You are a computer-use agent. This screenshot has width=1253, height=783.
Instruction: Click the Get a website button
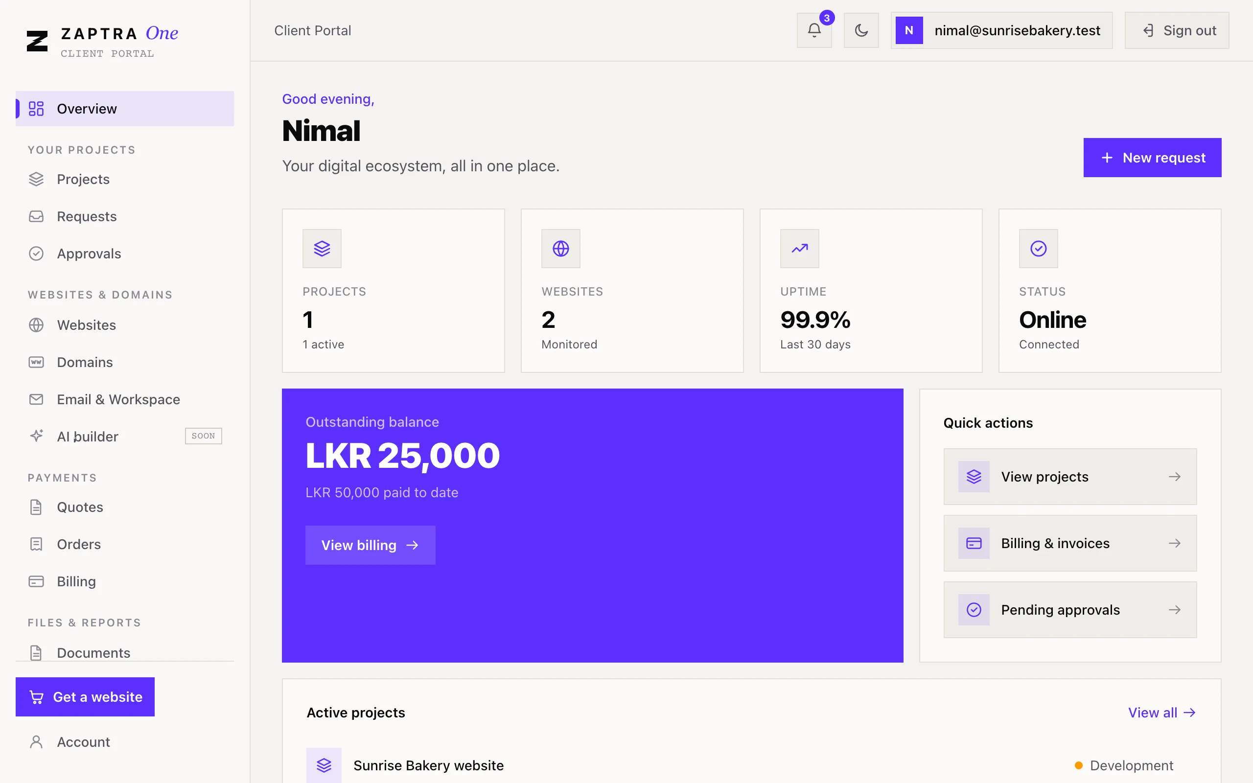point(85,697)
